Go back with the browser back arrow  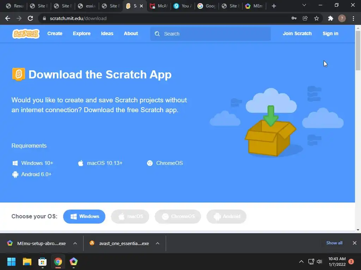(x=8, y=18)
